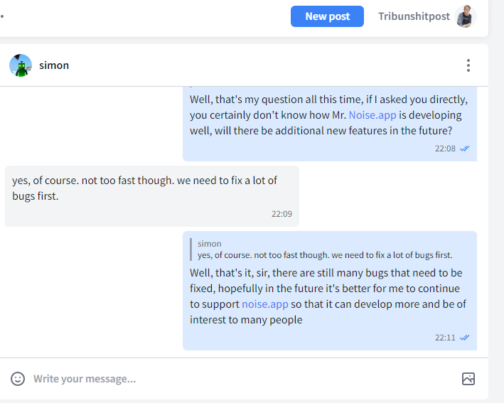The height and width of the screenshot is (403, 504).
Task: Open Tribunshitpost profile avatar picture
Action: tap(466, 16)
